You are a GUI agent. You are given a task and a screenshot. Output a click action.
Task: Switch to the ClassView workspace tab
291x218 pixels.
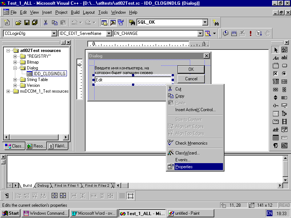click(x=15, y=146)
